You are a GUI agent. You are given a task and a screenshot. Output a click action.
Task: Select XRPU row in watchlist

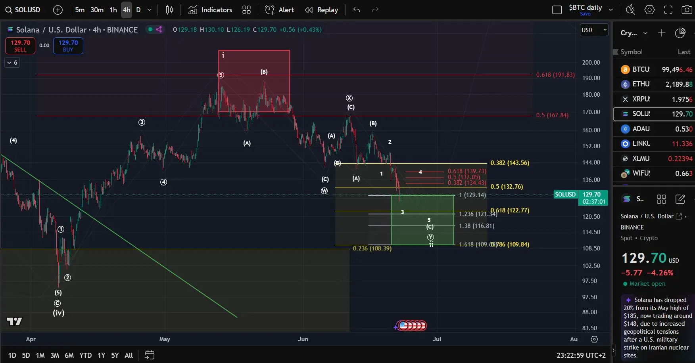[x=654, y=99]
